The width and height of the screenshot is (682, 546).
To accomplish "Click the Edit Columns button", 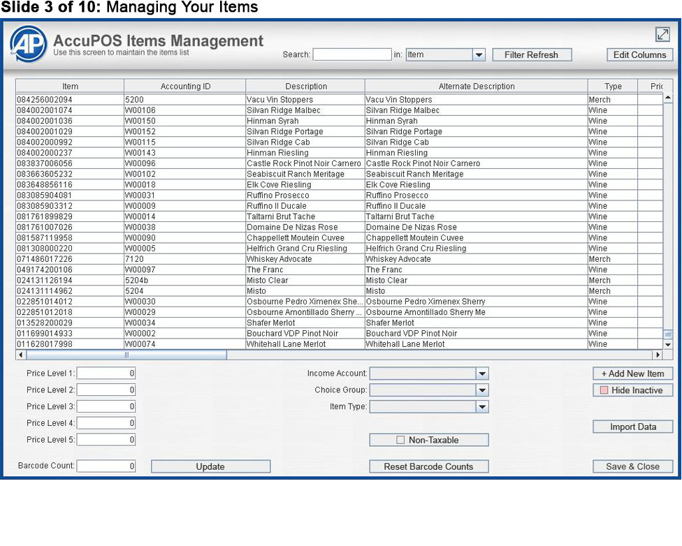I will pos(639,54).
